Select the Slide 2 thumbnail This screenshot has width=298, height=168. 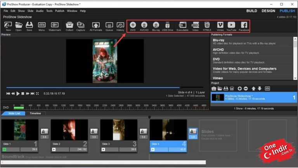(69, 130)
